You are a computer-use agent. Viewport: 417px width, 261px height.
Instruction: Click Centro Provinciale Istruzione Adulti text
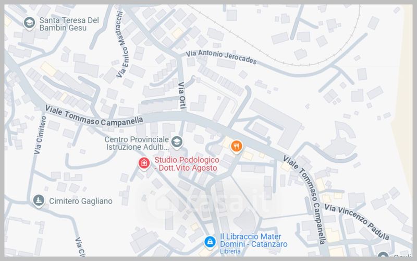(137, 143)
